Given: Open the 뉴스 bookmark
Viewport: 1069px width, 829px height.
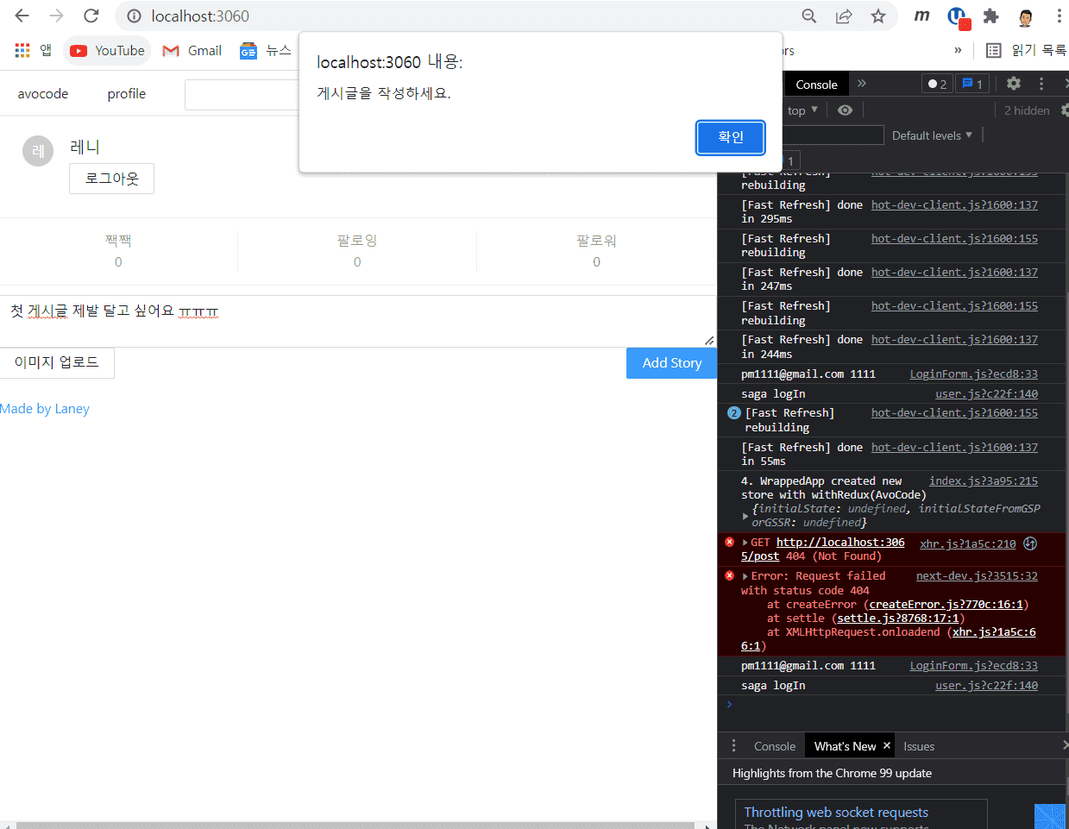Looking at the screenshot, I should (267, 50).
